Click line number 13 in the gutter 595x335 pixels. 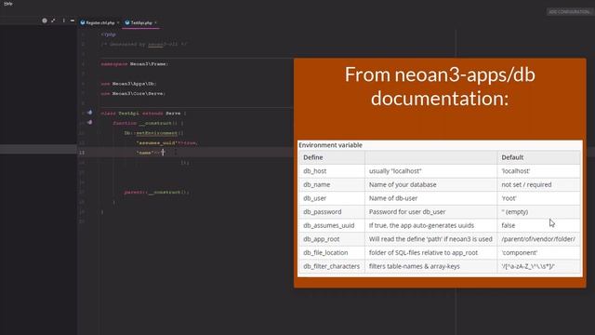(82, 153)
